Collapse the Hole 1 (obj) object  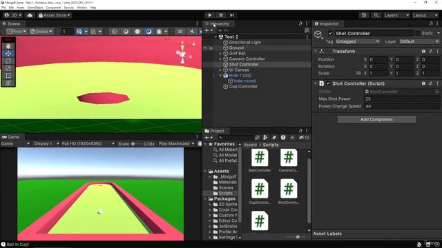(x=220, y=76)
